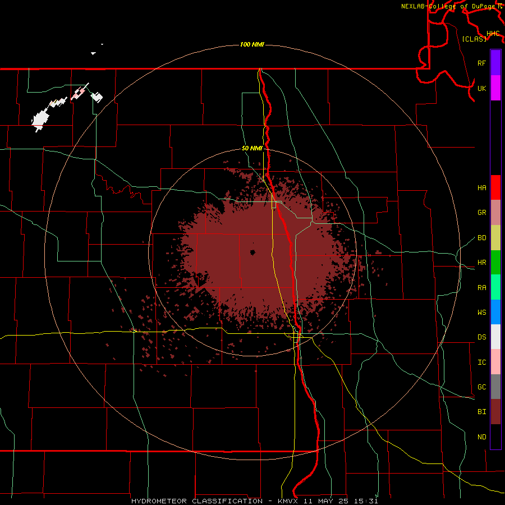Select the WS legend label

[481, 313]
